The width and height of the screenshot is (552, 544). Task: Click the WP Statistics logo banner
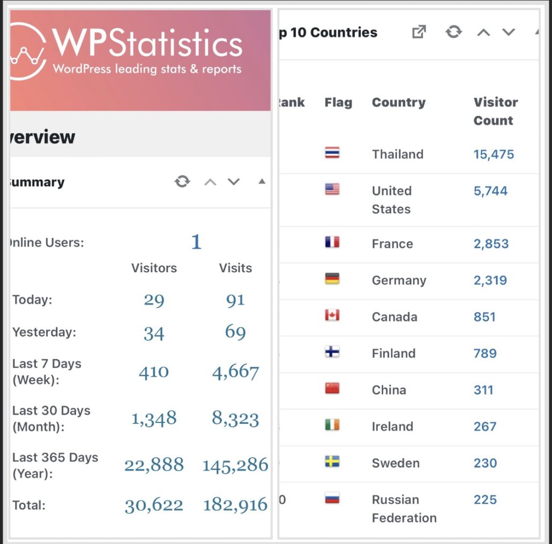[x=140, y=60]
